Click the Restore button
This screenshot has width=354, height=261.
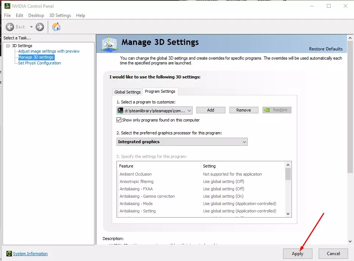click(x=277, y=110)
